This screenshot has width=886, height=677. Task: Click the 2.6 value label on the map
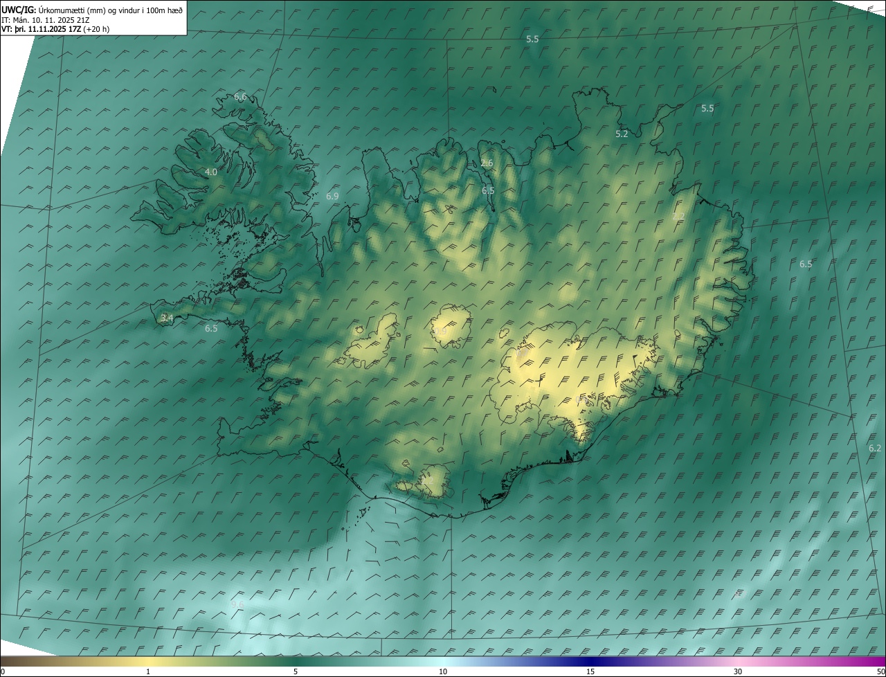pos(487,163)
